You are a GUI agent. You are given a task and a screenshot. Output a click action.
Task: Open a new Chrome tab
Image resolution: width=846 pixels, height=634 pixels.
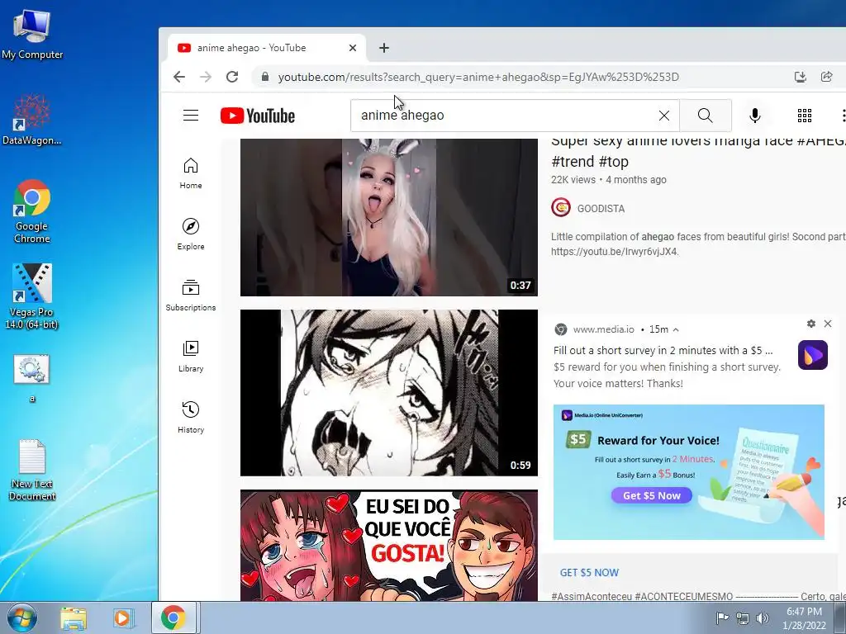383,48
